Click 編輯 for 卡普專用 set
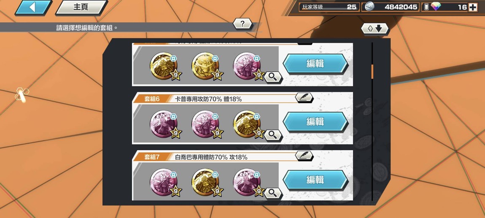This screenshot has height=218, width=485. point(315,122)
